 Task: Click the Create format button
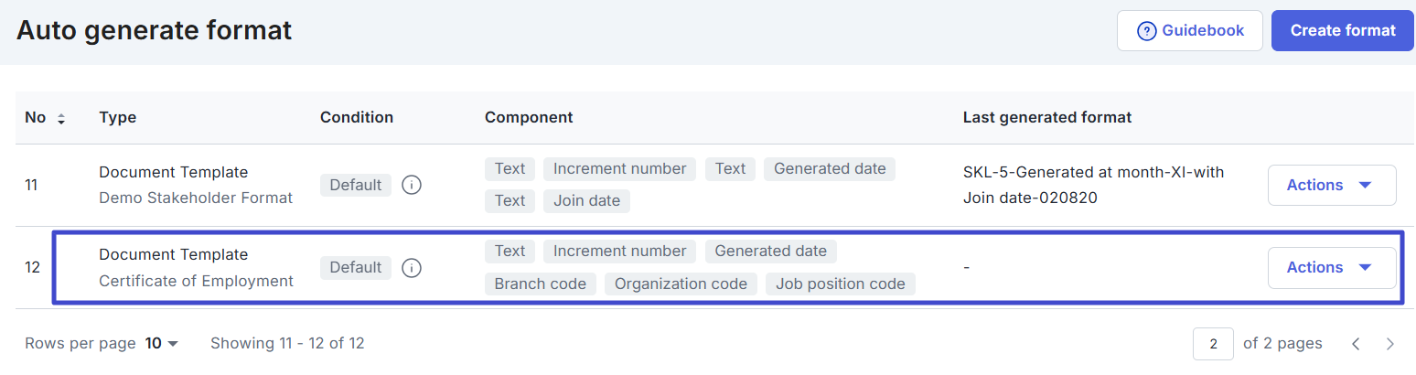pos(1342,31)
